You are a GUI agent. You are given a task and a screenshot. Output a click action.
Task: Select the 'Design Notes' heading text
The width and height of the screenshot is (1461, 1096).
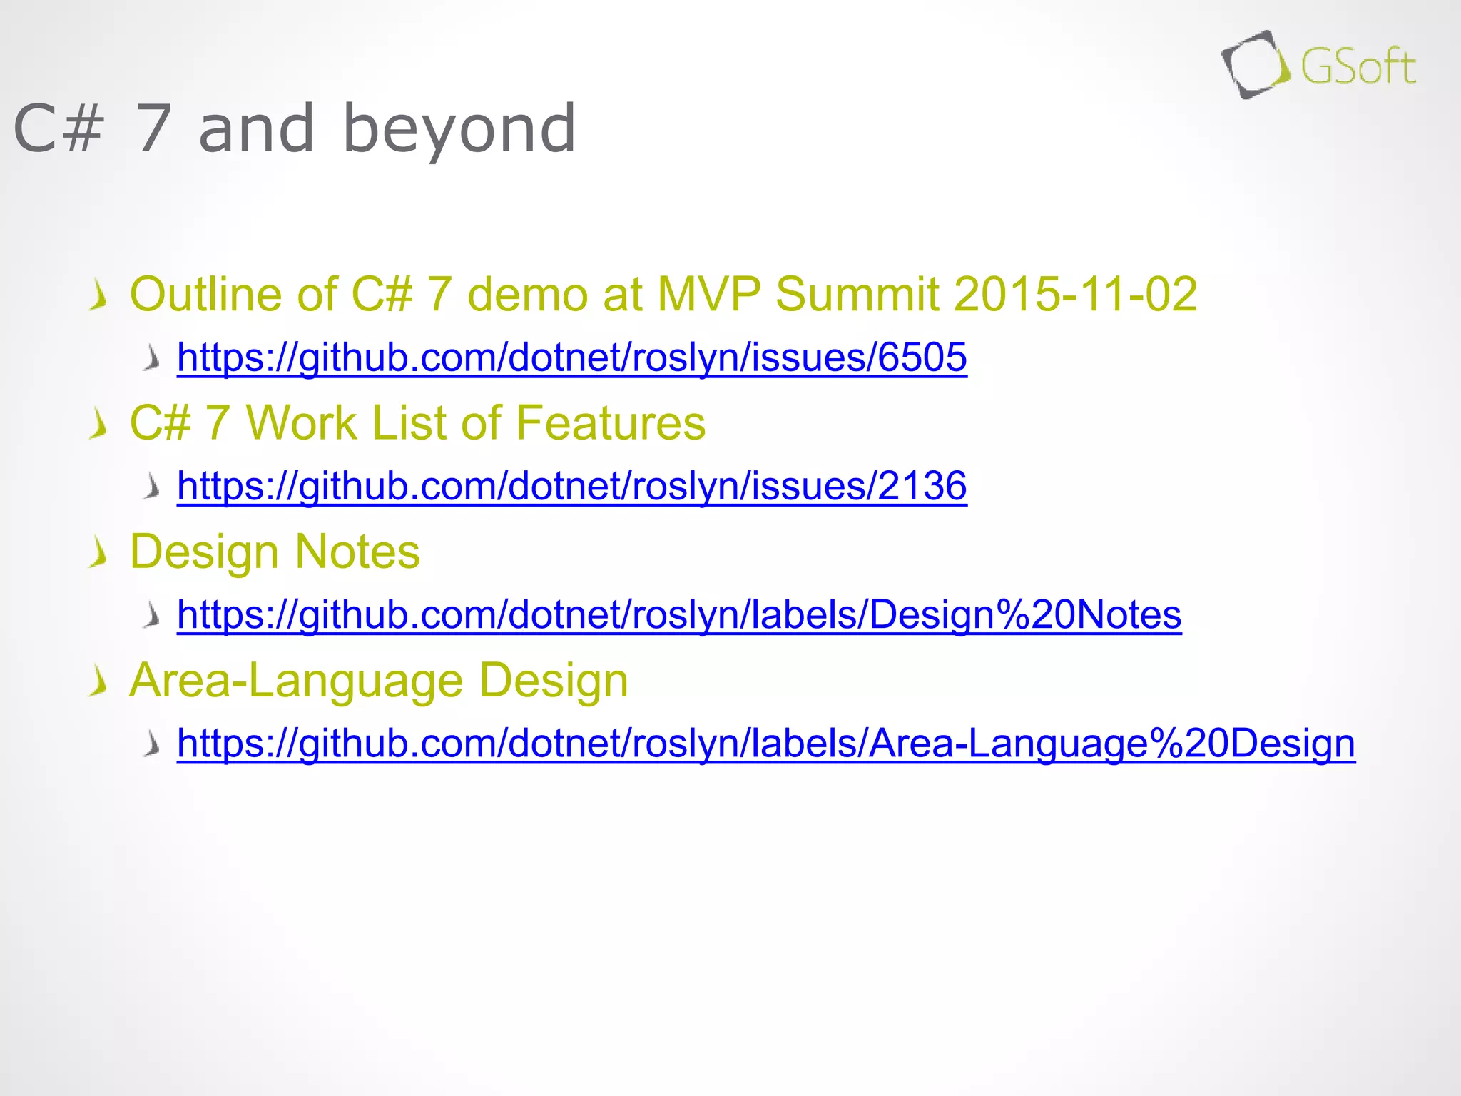(275, 552)
